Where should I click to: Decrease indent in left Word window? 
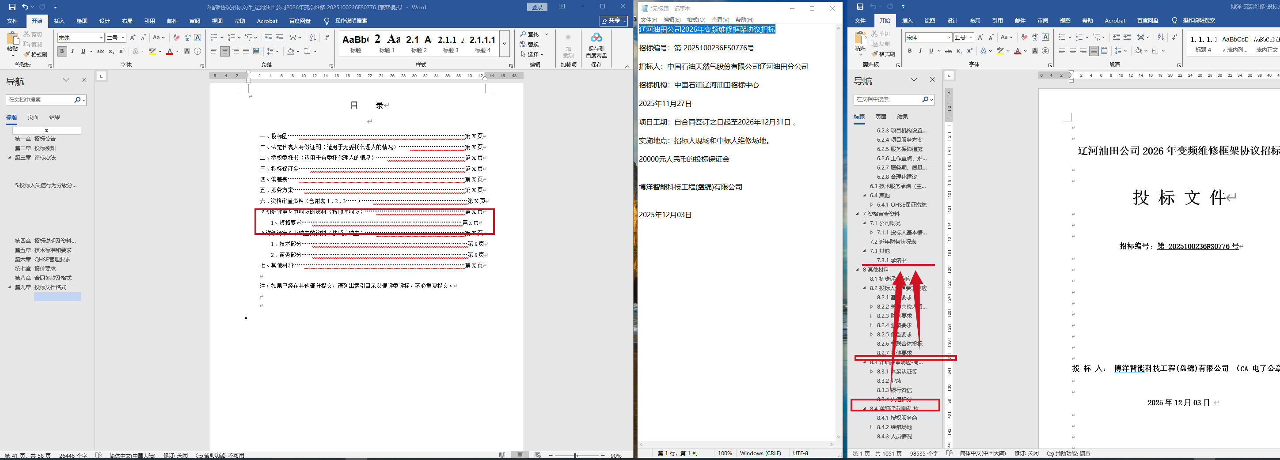[268, 38]
